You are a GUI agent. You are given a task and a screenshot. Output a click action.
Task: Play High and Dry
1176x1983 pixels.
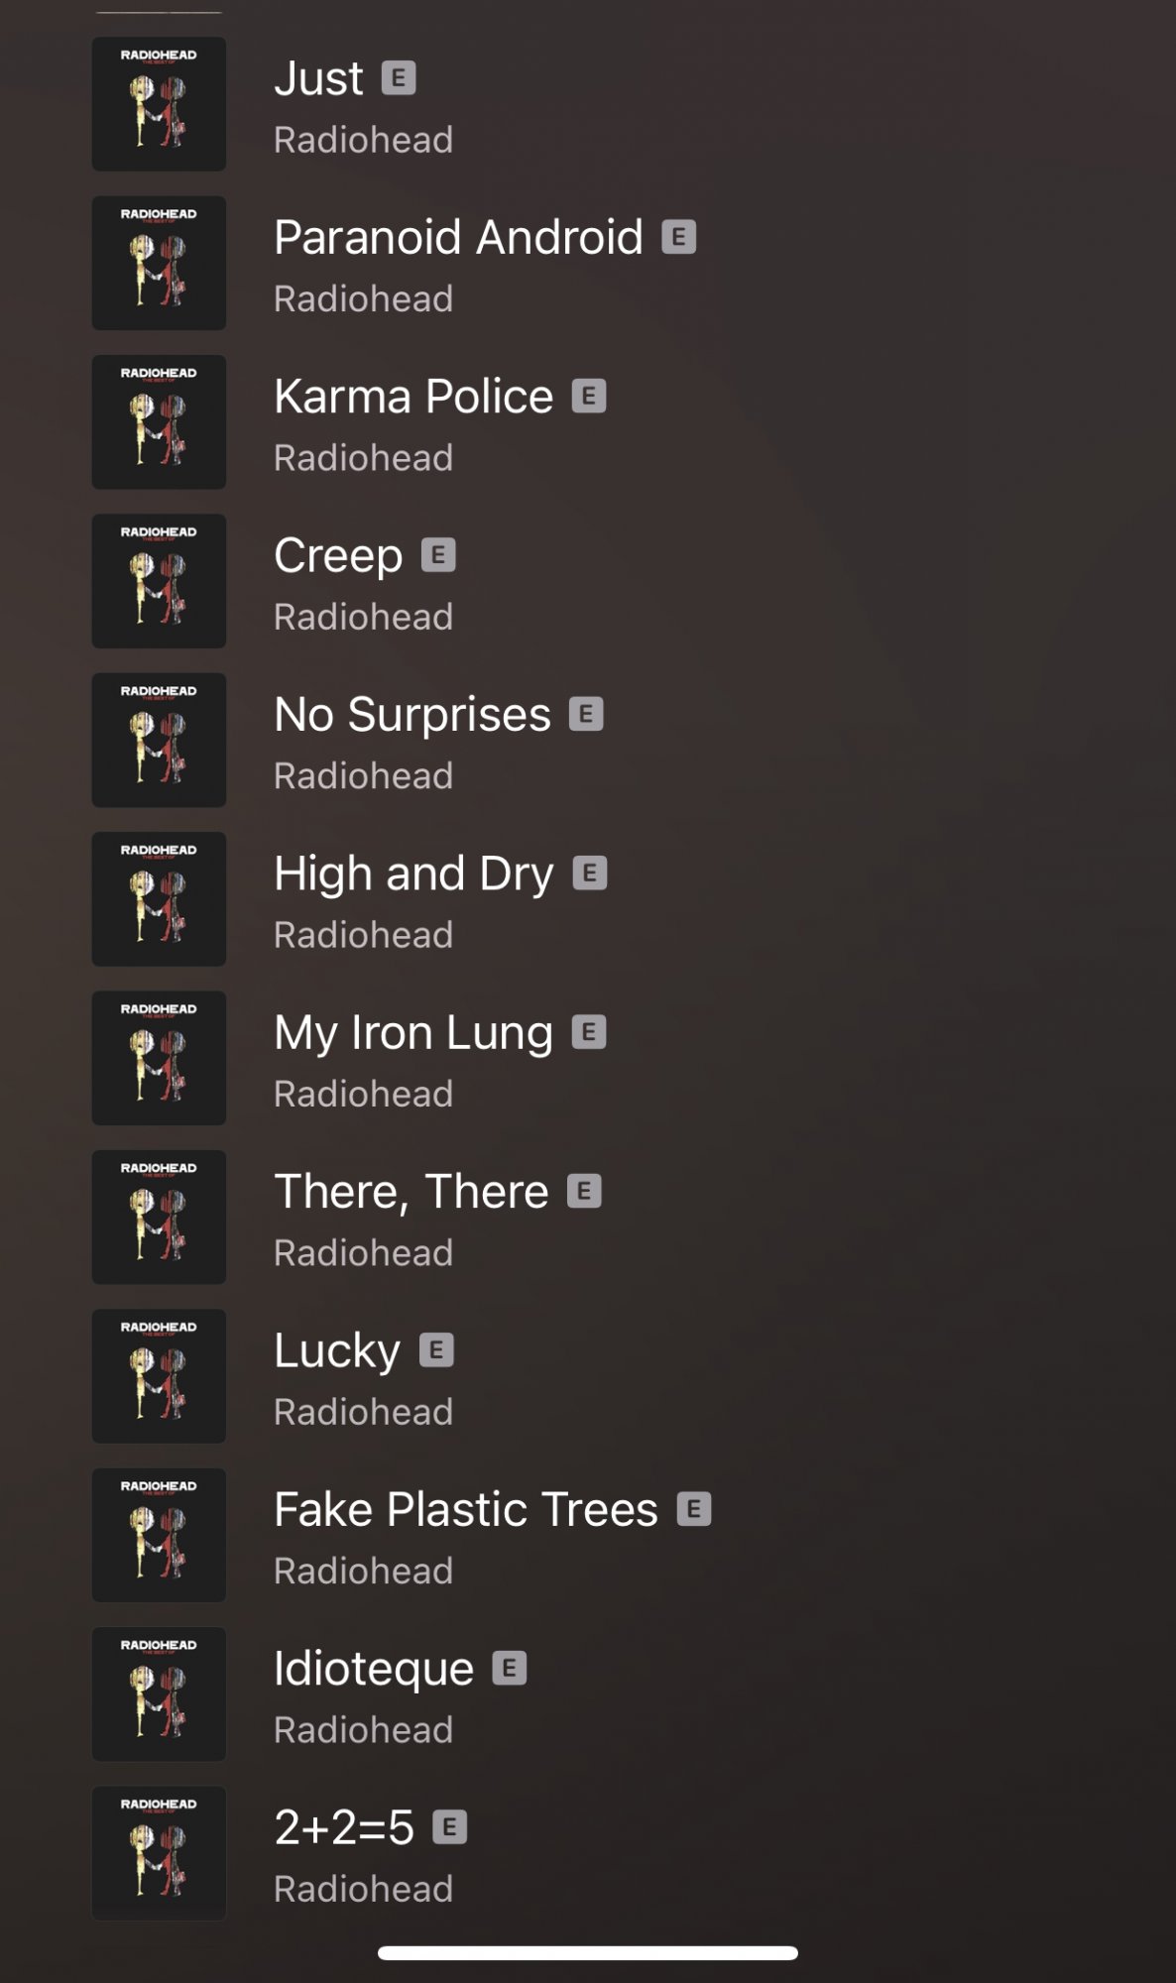click(x=413, y=875)
